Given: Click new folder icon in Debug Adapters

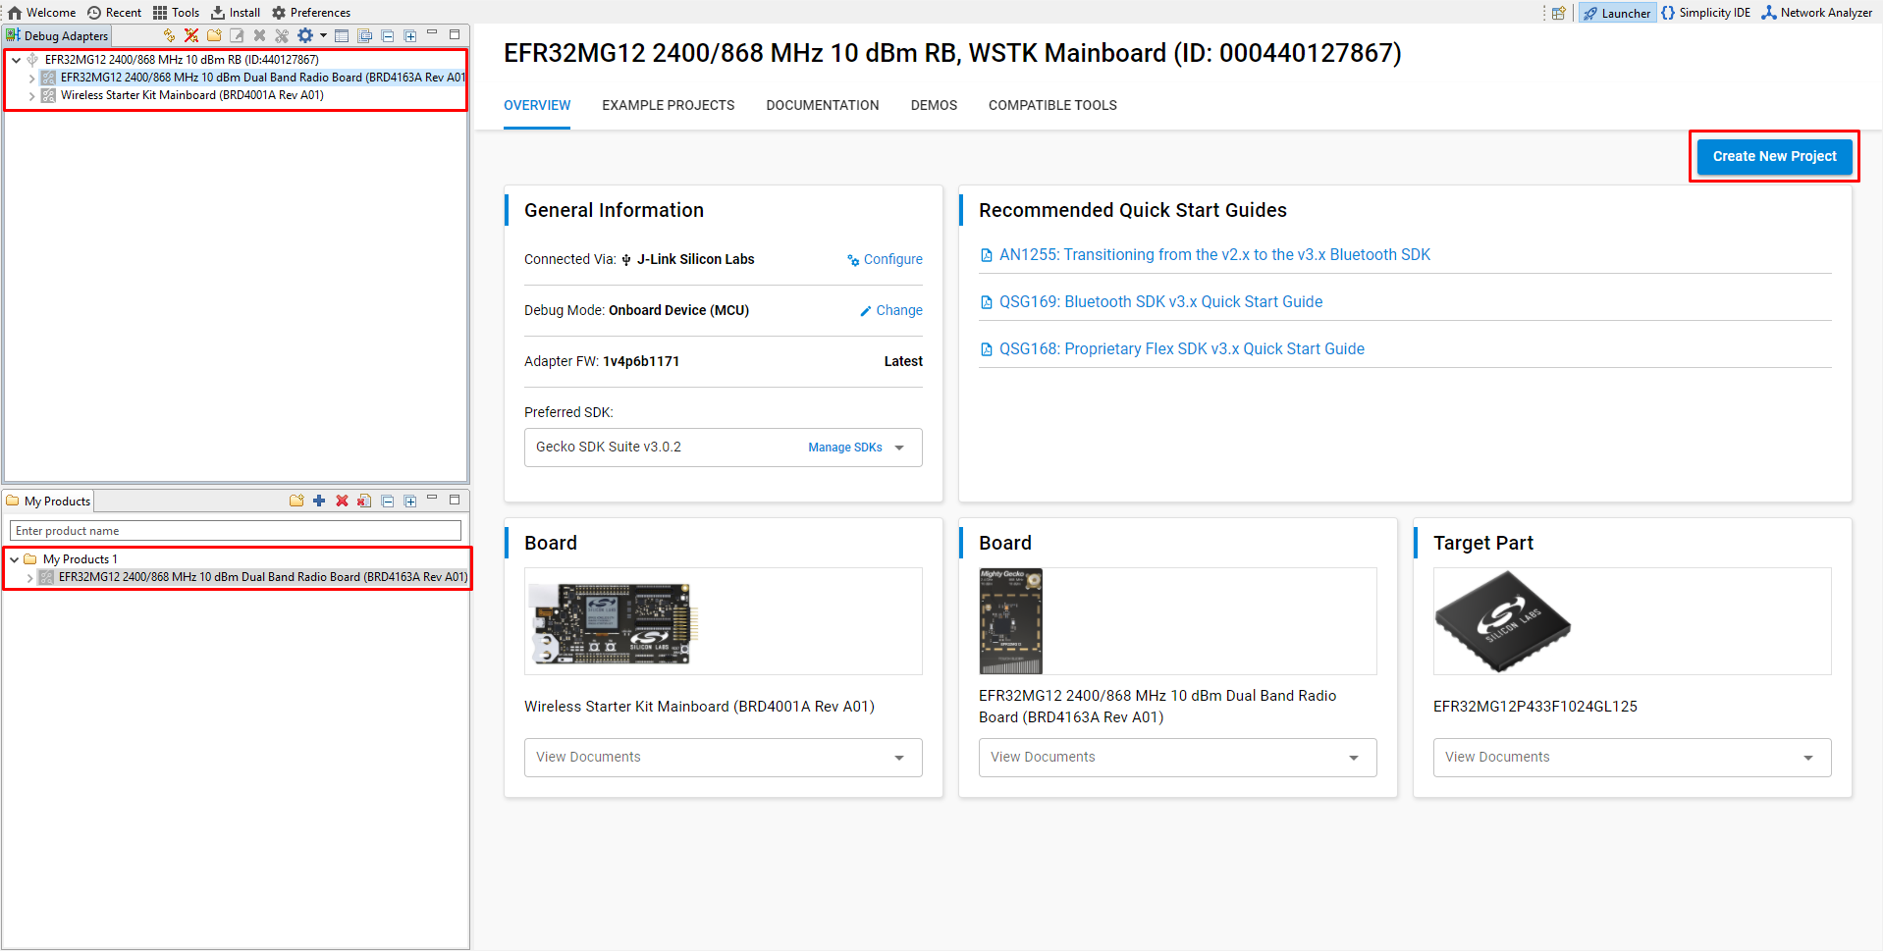Looking at the screenshot, I should 214,35.
